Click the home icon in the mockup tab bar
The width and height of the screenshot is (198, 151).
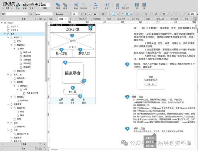pyautogui.click(x=72, y=100)
